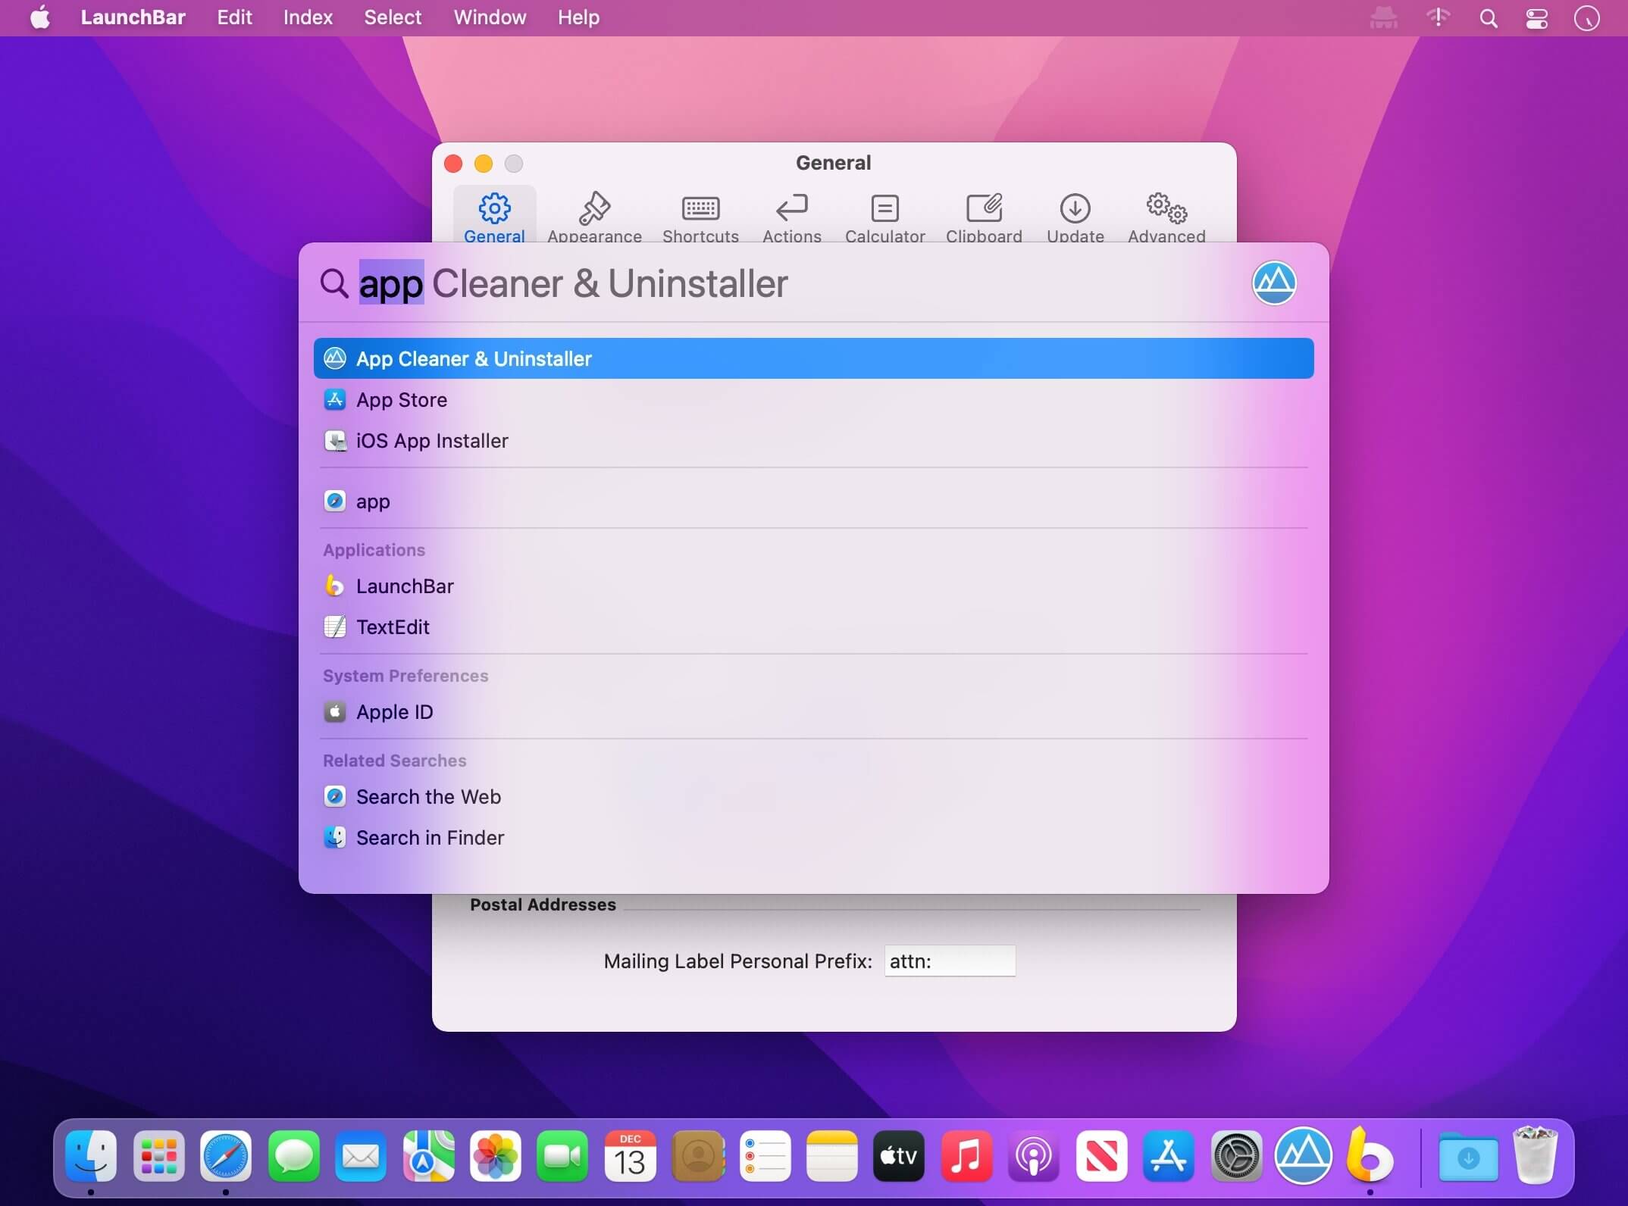Image resolution: width=1628 pixels, height=1206 pixels.
Task: Launch Reminders from the Dock
Action: tap(765, 1156)
